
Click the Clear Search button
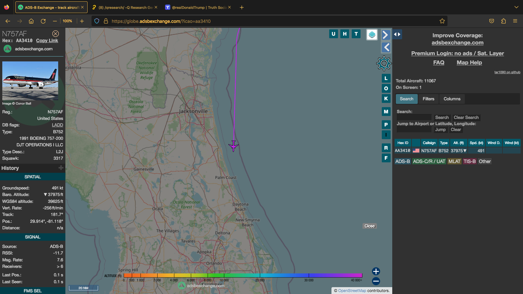click(x=466, y=118)
